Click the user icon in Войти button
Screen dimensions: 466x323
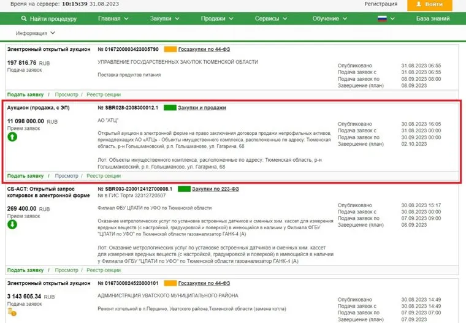tap(419, 4)
